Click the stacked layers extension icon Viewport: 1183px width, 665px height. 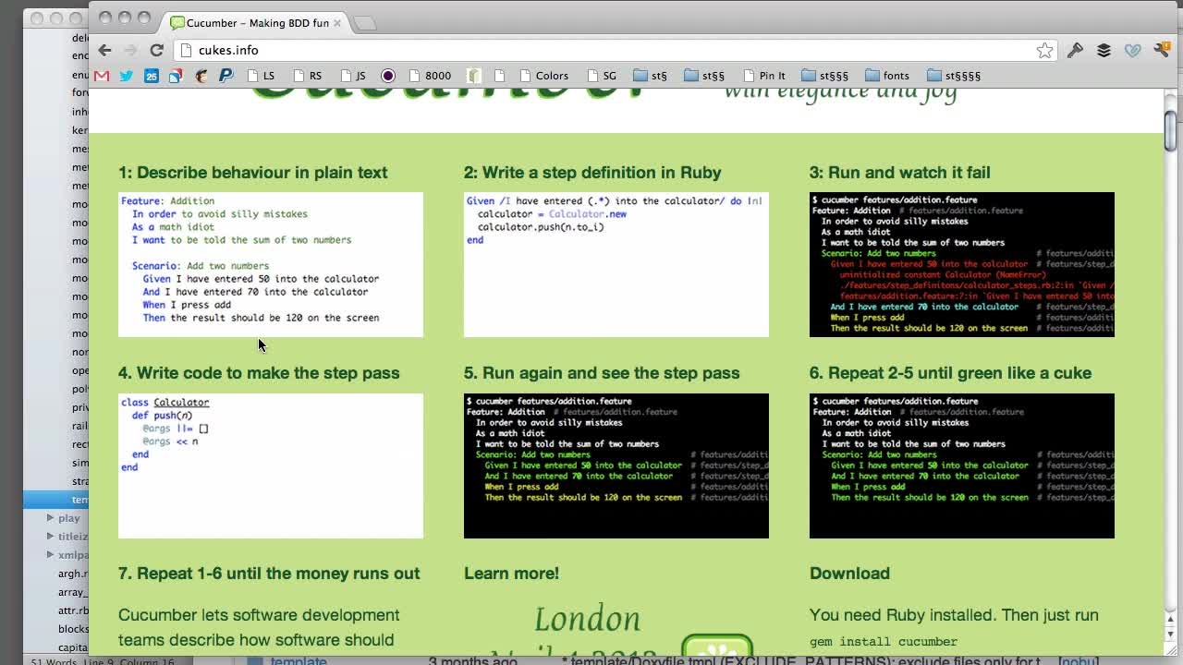pyautogui.click(x=1104, y=51)
